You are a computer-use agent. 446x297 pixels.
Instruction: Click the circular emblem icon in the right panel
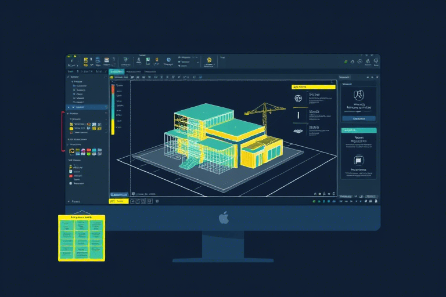[x=358, y=95]
